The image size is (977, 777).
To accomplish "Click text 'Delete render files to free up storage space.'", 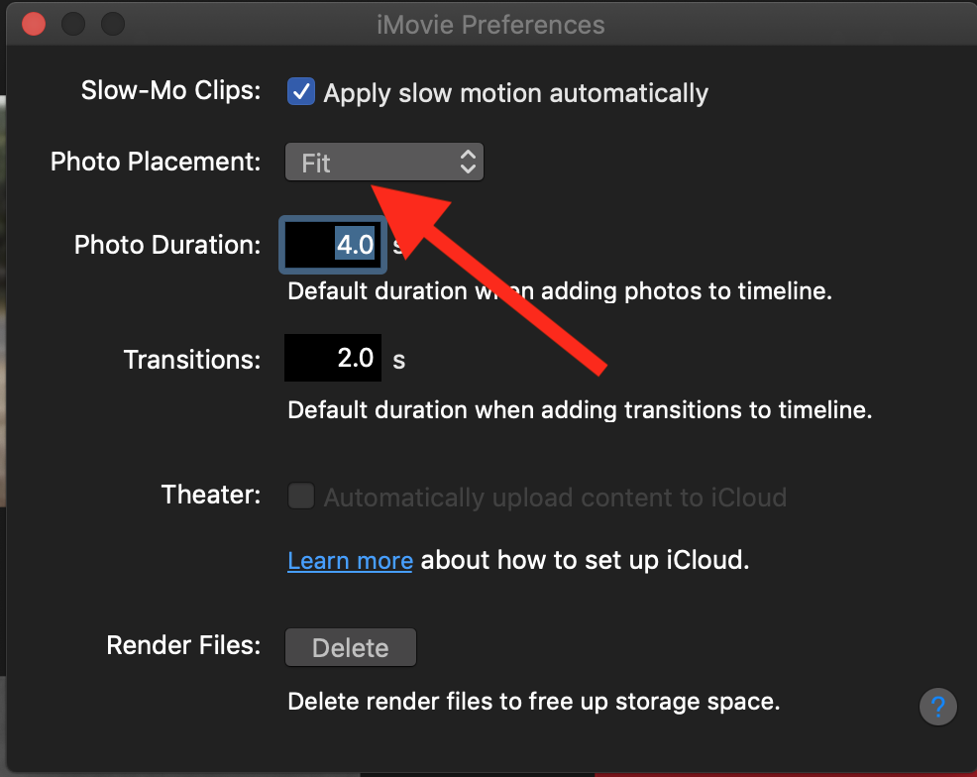I will click(534, 702).
